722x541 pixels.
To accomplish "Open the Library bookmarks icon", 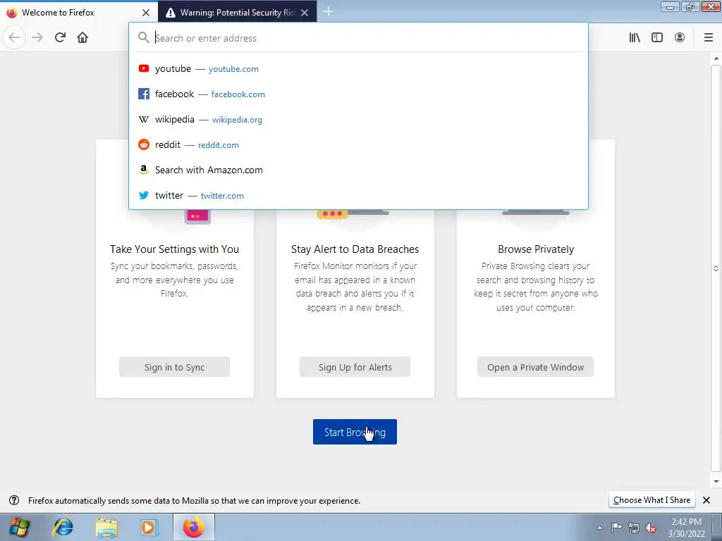I will click(x=635, y=38).
